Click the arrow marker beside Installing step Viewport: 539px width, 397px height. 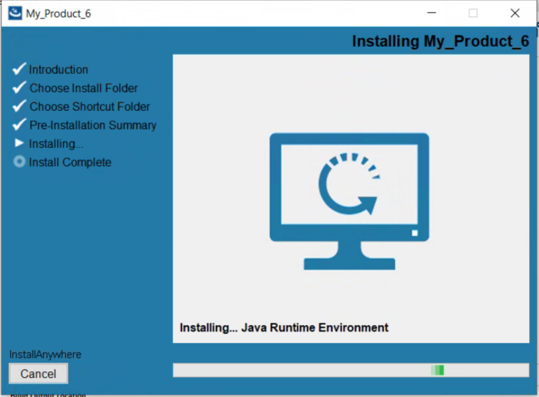click(19, 143)
